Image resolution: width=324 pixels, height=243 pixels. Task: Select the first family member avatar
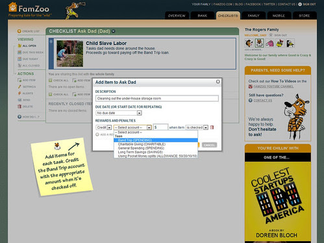(249, 43)
